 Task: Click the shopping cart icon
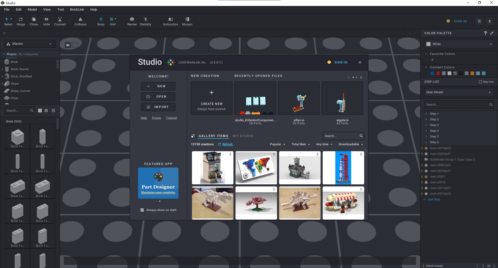479,21
